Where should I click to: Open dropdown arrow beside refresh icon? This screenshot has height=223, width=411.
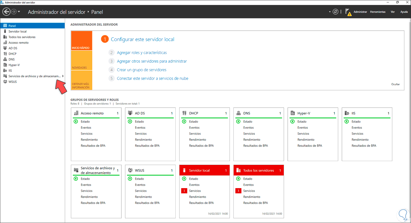pyautogui.click(x=330, y=12)
